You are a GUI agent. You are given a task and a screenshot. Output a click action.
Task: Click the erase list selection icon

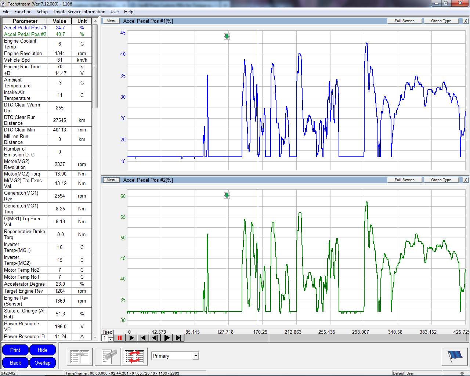(x=108, y=357)
